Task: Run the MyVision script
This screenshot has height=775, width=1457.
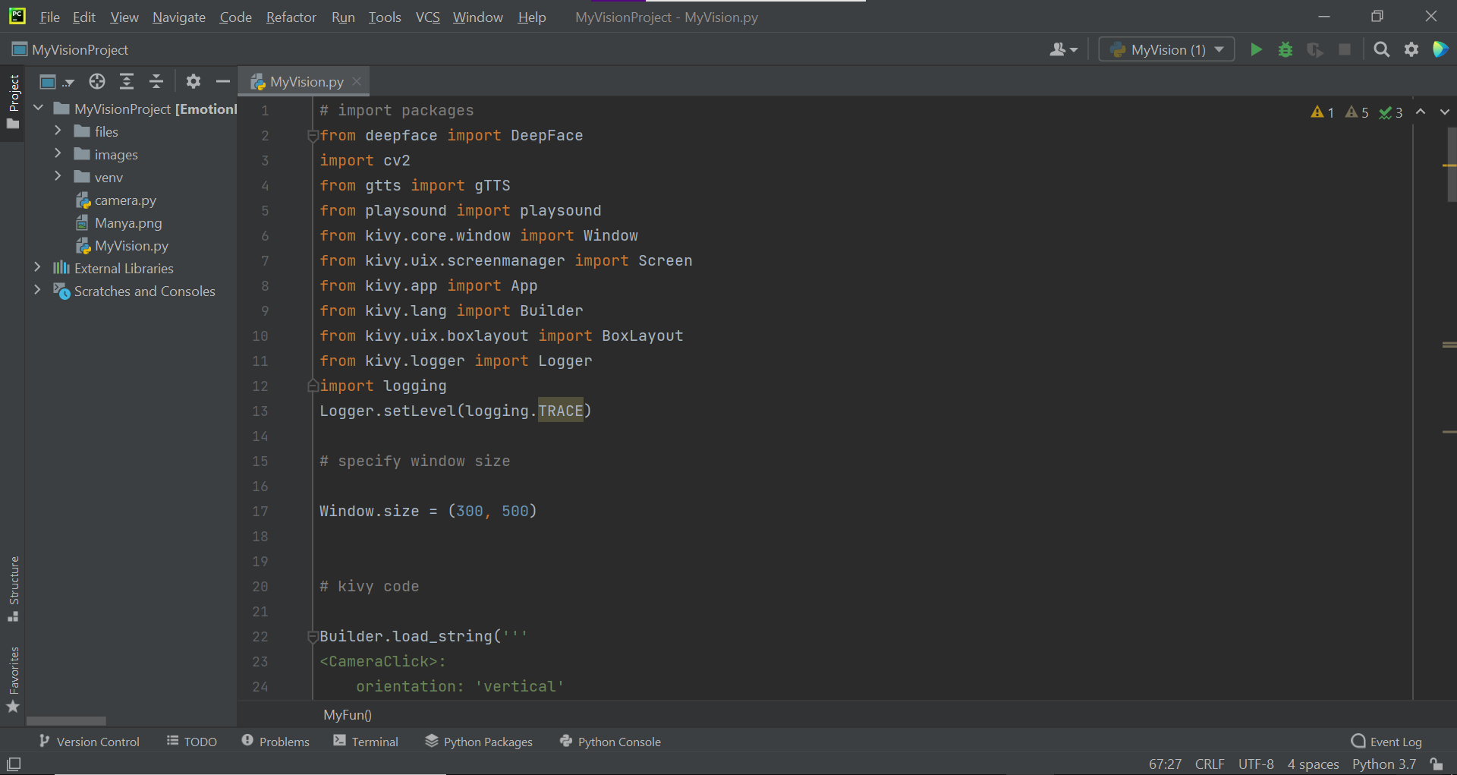Action: (1256, 49)
